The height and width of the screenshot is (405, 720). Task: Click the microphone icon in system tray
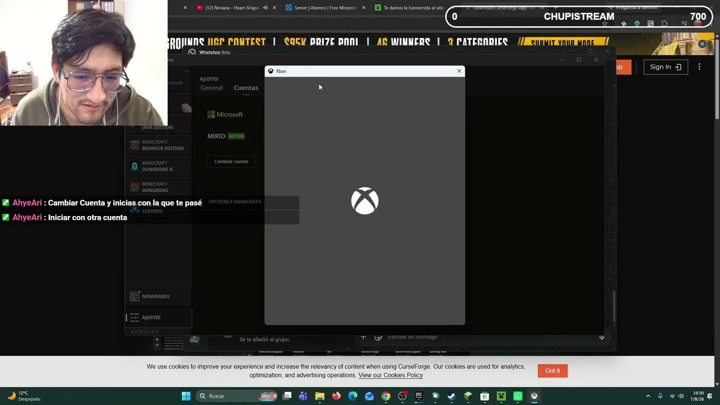tap(660, 396)
